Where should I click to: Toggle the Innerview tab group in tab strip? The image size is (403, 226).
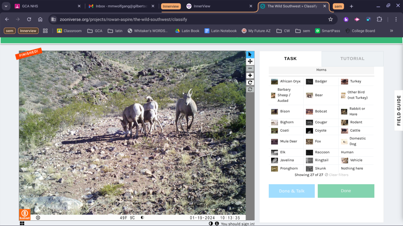[171, 6]
